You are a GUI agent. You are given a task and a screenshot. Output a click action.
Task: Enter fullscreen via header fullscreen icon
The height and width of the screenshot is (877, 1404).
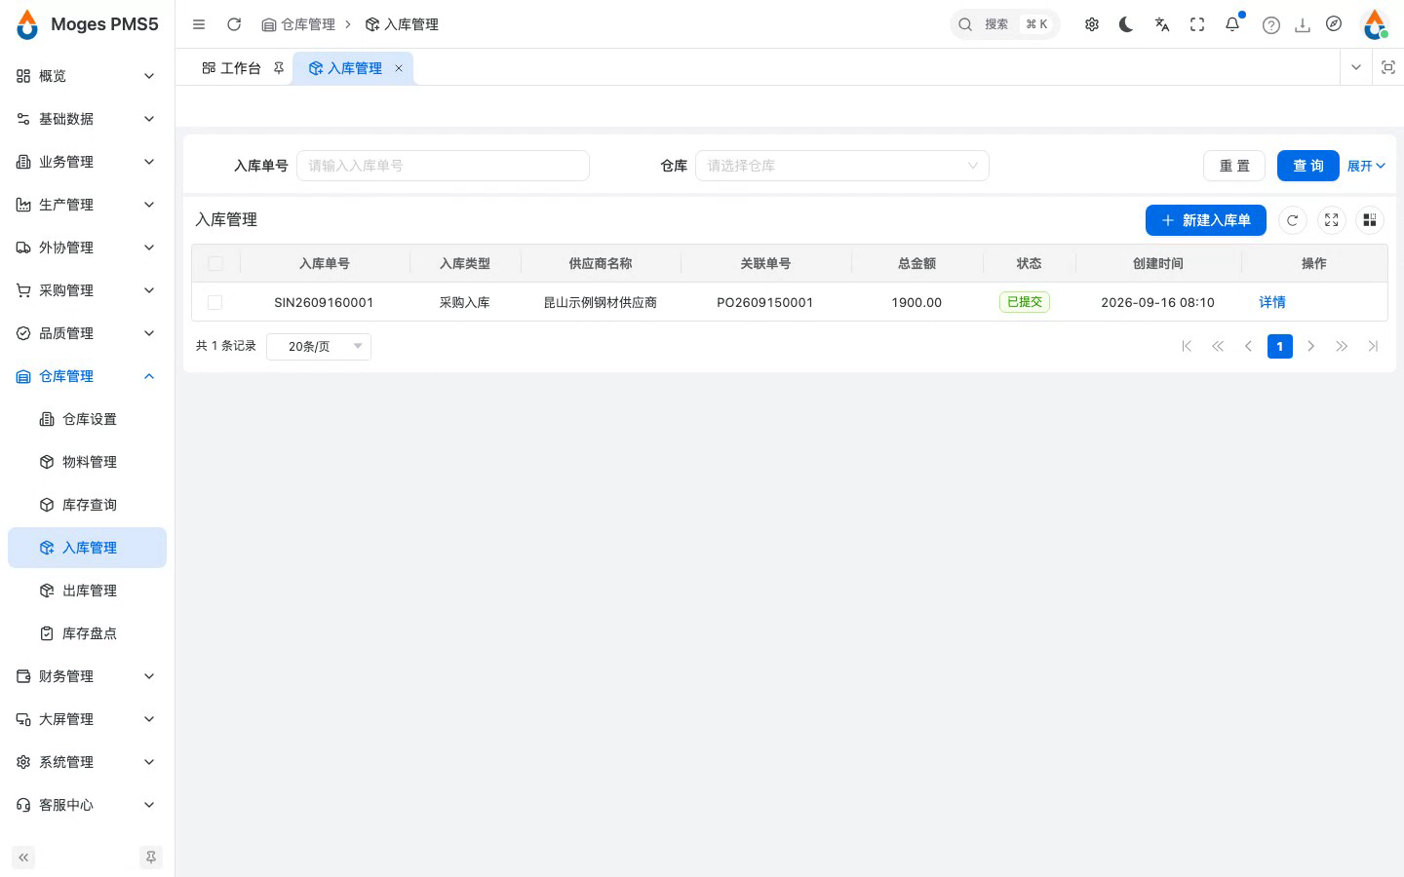coord(1197,24)
